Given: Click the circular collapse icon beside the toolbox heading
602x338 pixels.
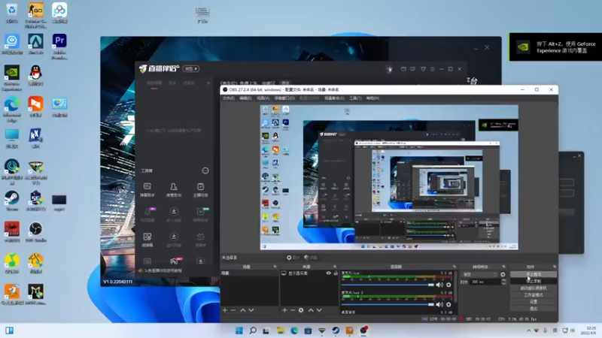Looking at the screenshot, I should click(205, 171).
